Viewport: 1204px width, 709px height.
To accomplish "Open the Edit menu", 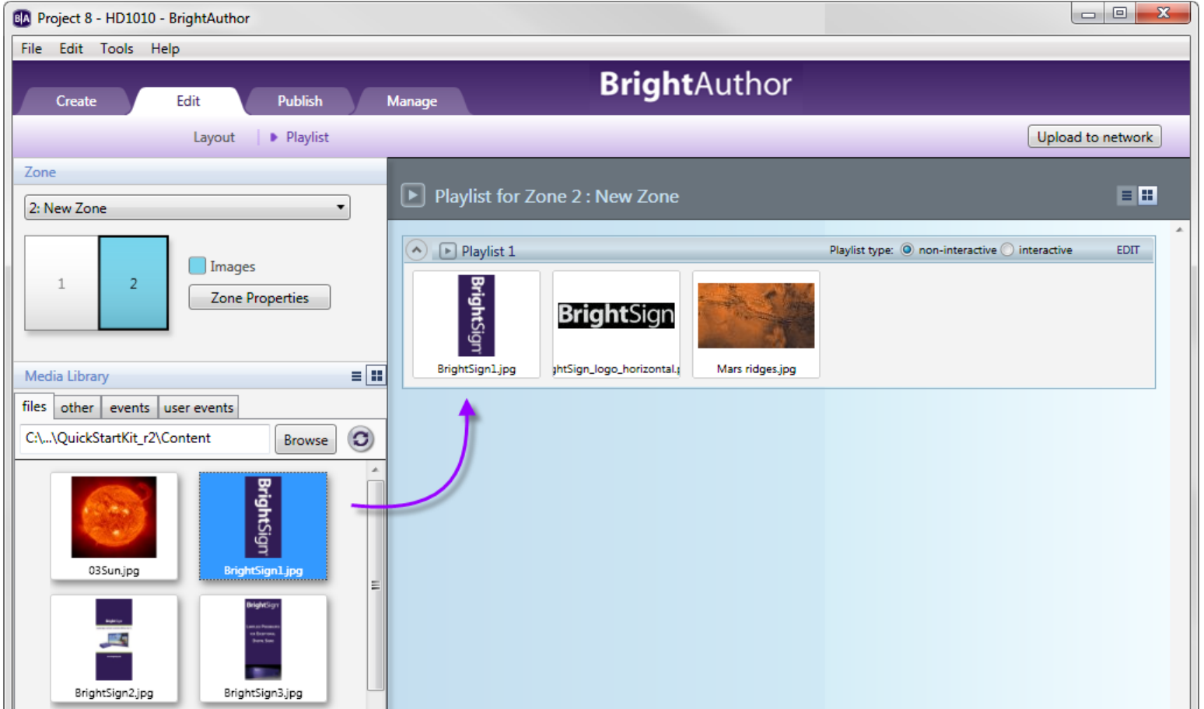I will [71, 48].
